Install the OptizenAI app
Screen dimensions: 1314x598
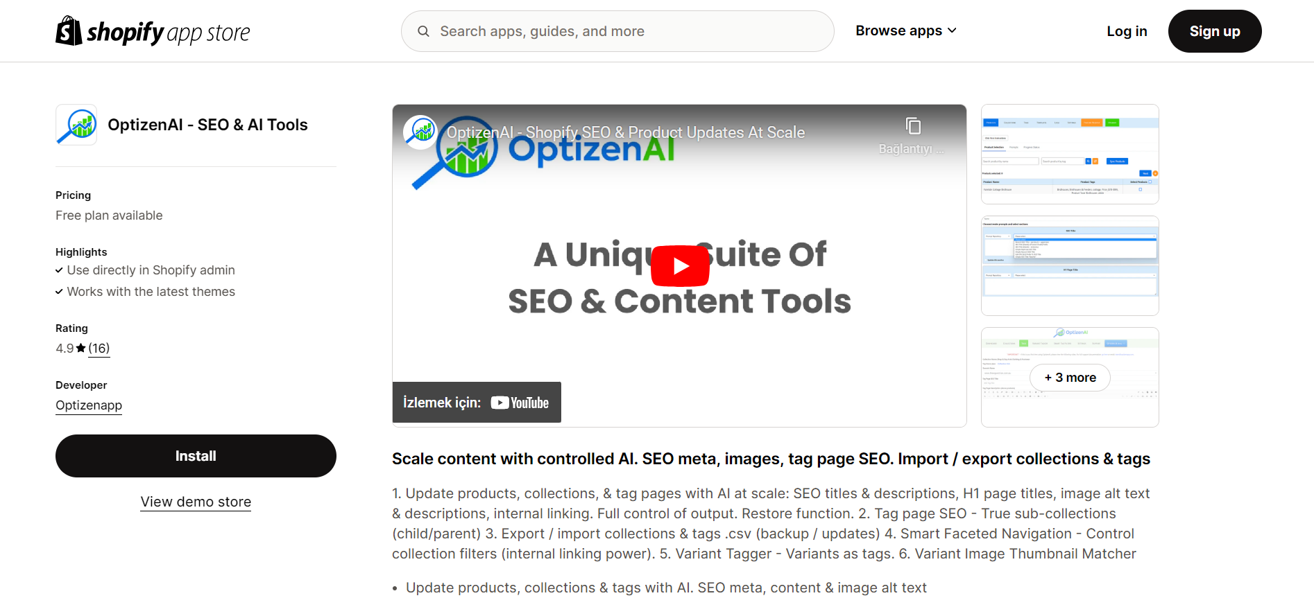tap(196, 456)
